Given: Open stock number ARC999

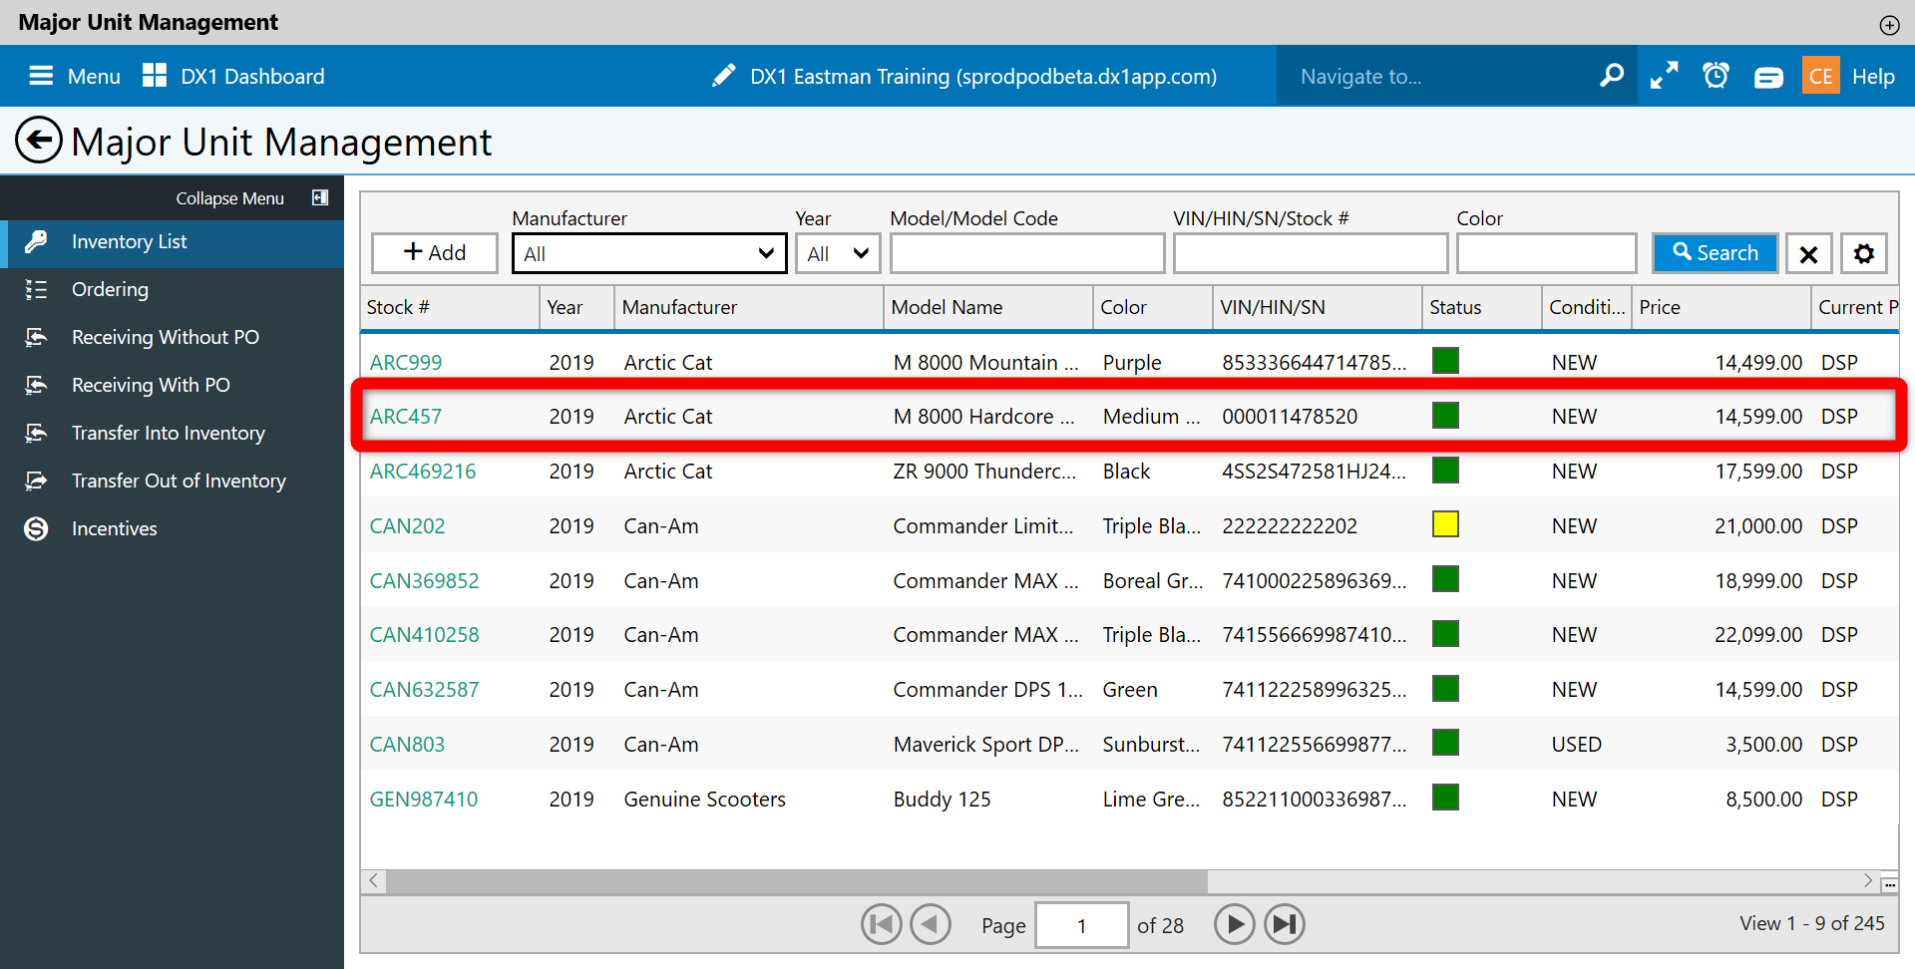Looking at the screenshot, I should click(x=406, y=363).
